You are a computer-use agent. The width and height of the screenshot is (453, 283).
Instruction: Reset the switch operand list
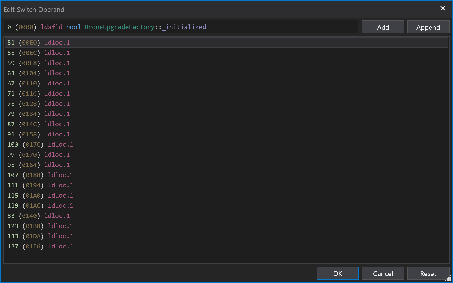pyautogui.click(x=428, y=273)
